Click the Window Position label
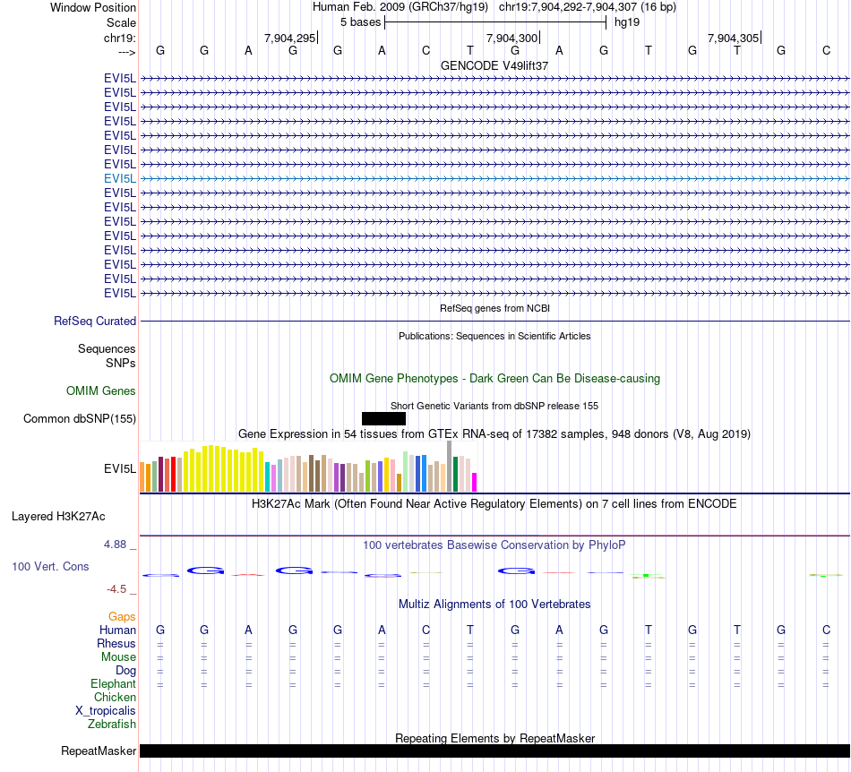851x772 pixels. tap(93, 7)
